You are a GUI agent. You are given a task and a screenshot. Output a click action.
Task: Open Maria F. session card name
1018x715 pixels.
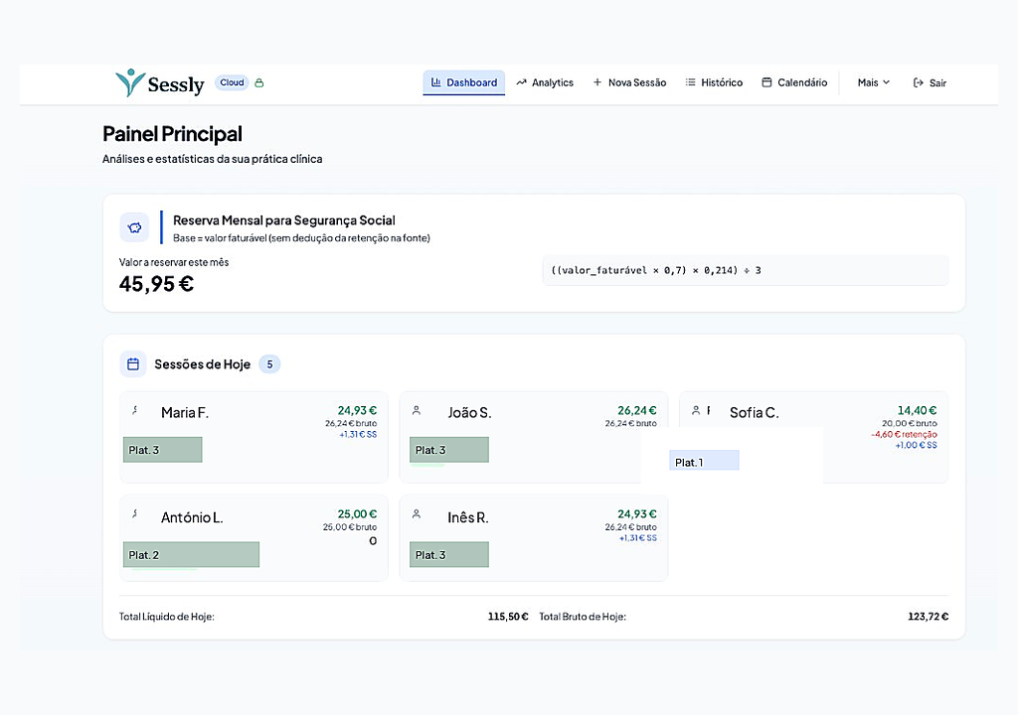[x=185, y=413]
